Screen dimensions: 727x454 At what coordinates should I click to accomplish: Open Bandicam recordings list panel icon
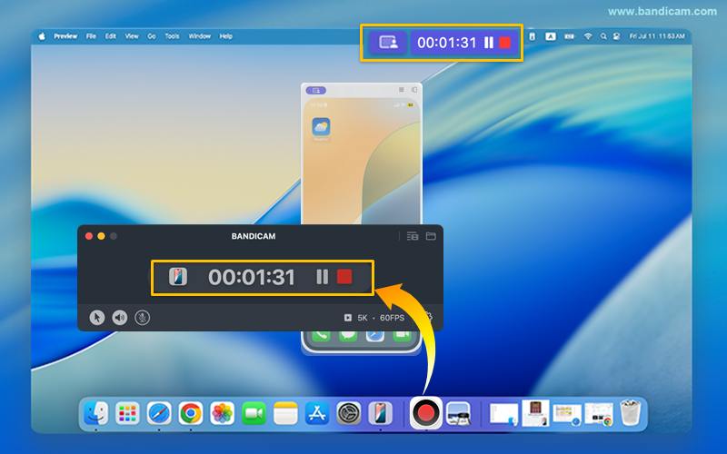coord(413,236)
